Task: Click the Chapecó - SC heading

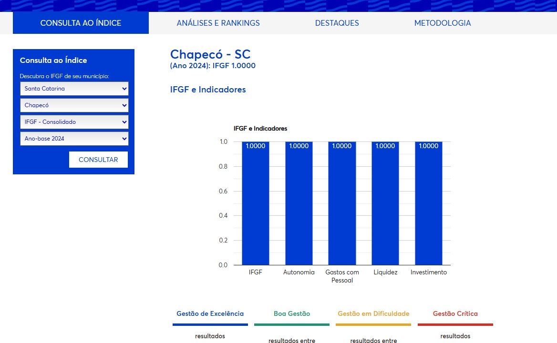Action: (x=210, y=54)
